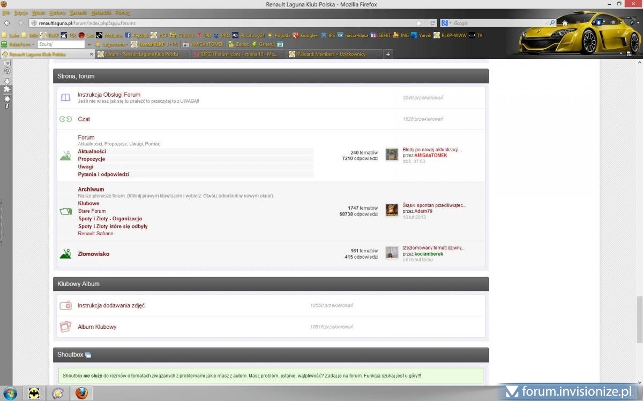The height and width of the screenshot is (401, 643).
Task: Open the Złomowisko forum link
Action: point(93,254)
